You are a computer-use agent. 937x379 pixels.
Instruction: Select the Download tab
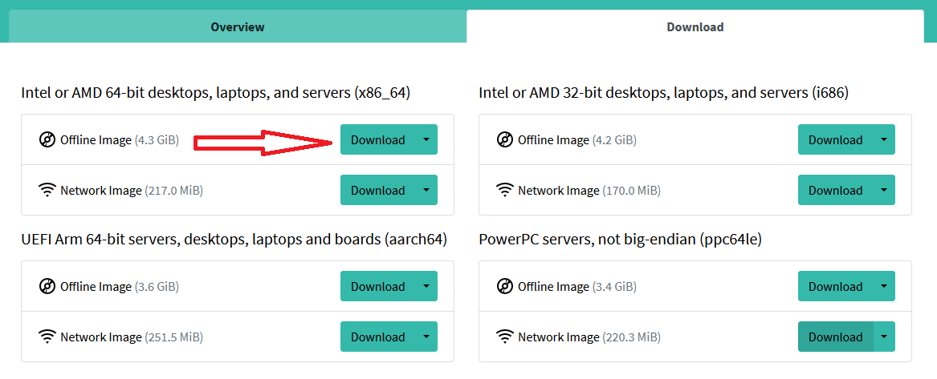click(695, 26)
